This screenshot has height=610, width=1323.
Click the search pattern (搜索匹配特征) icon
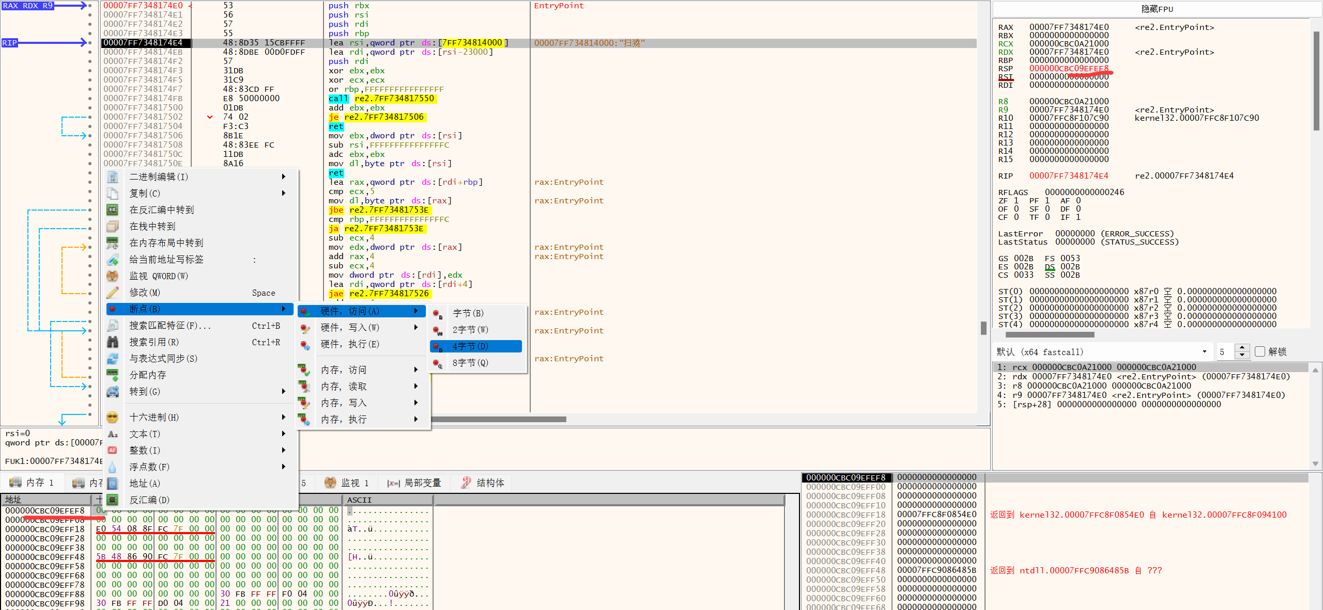point(113,326)
